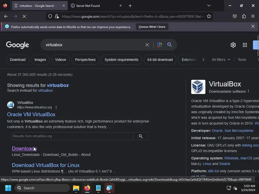Open the Tools option
Viewport: 259px width, 194px height.
coord(242,60)
